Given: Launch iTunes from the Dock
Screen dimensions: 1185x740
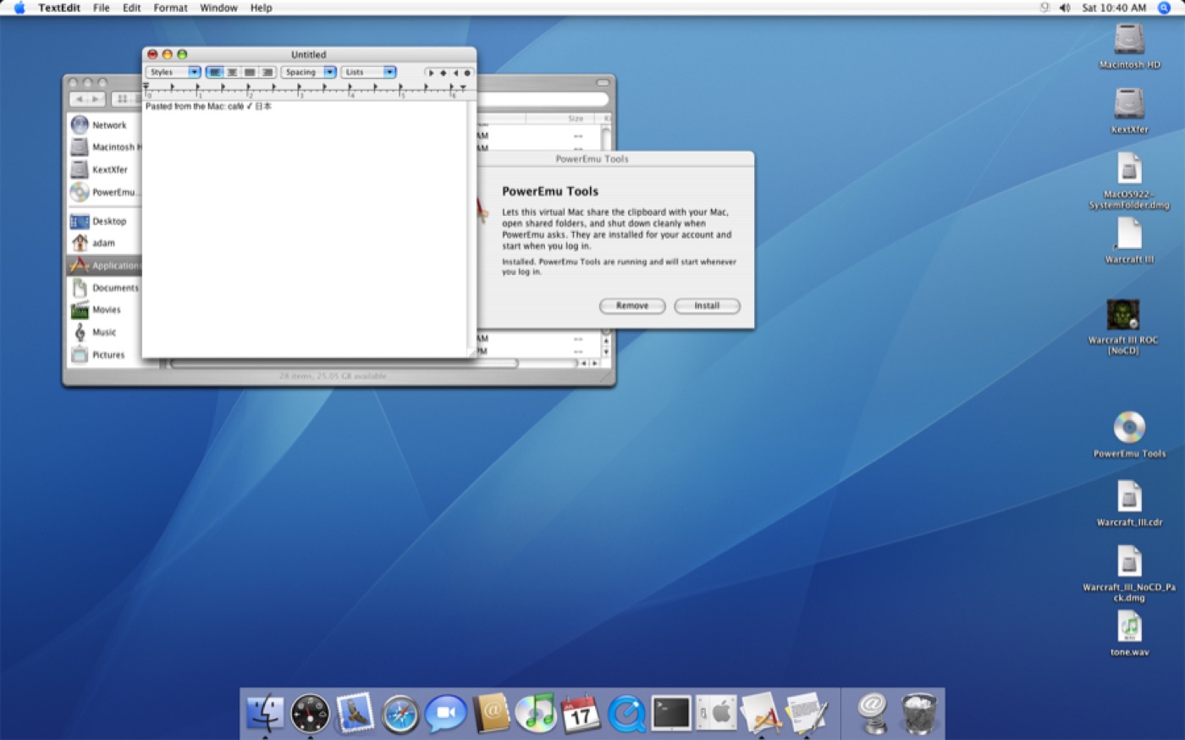Looking at the screenshot, I should pos(535,713).
